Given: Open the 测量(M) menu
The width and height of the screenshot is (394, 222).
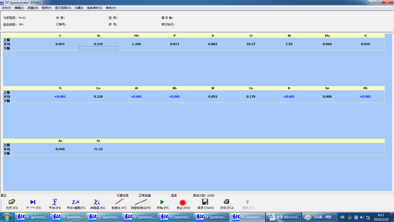Looking at the screenshot, I should 33,8.
